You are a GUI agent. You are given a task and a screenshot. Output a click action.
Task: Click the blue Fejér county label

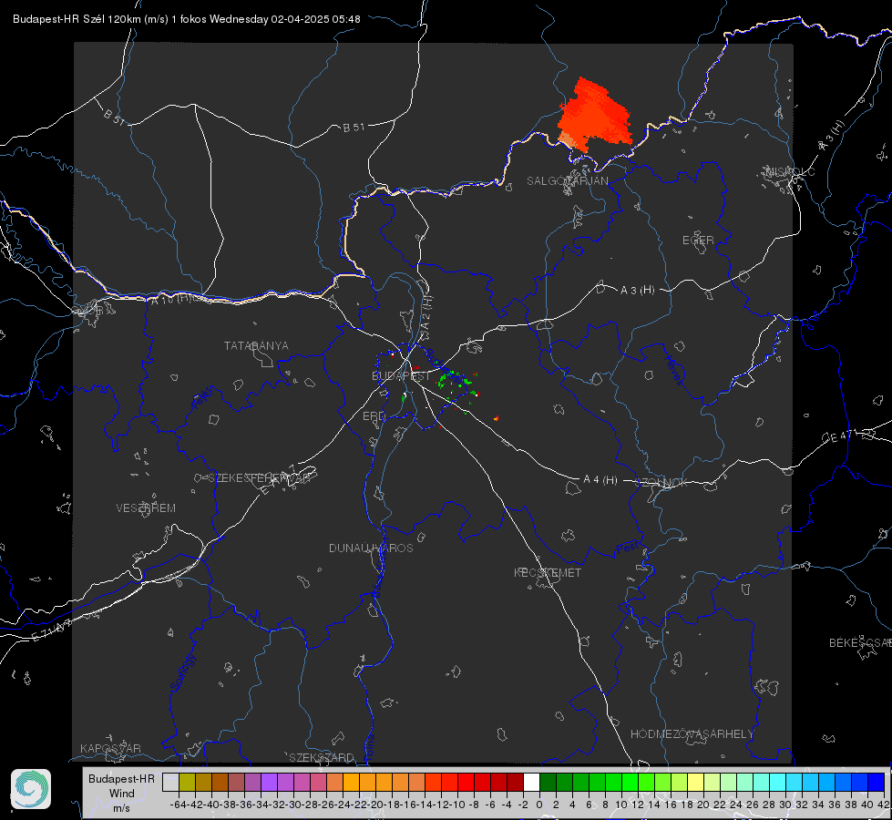pyautogui.click(x=204, y=398)
